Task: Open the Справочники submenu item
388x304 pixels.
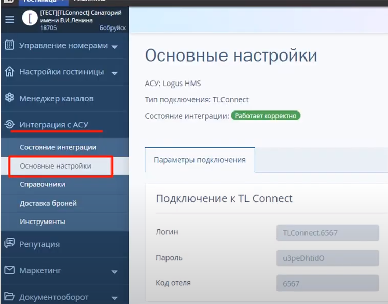Action: (42, 184)
